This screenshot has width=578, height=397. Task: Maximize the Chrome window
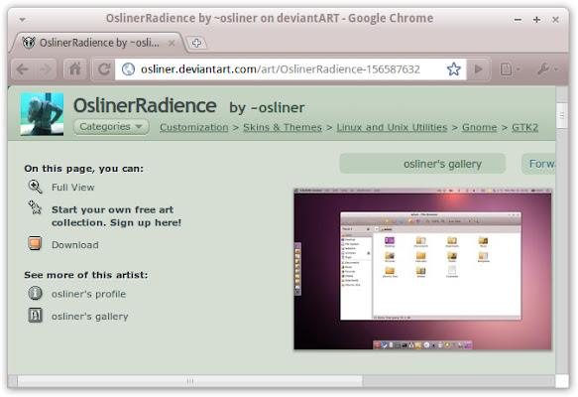tap(536, 20)
